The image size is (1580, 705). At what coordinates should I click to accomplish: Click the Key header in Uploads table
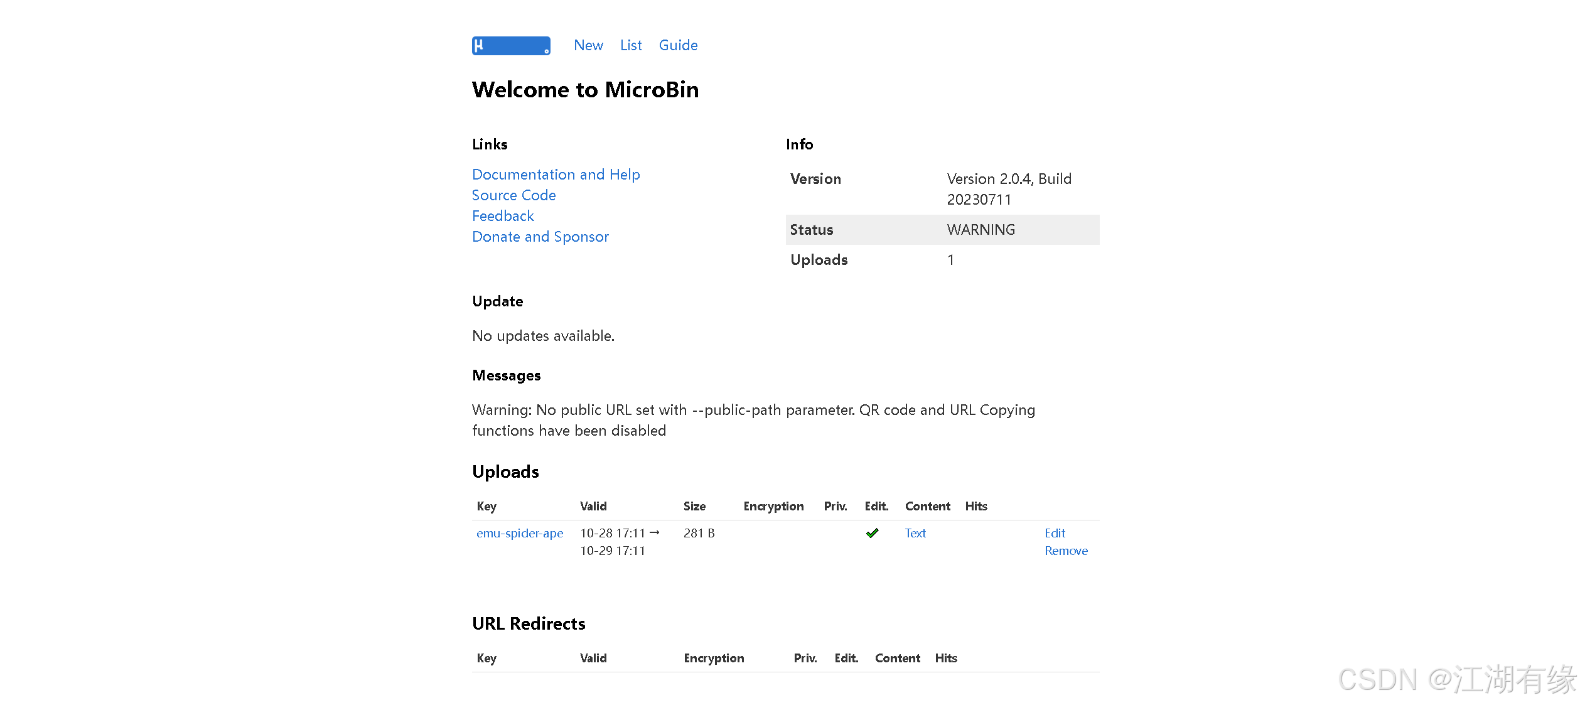tap(486, 506)
